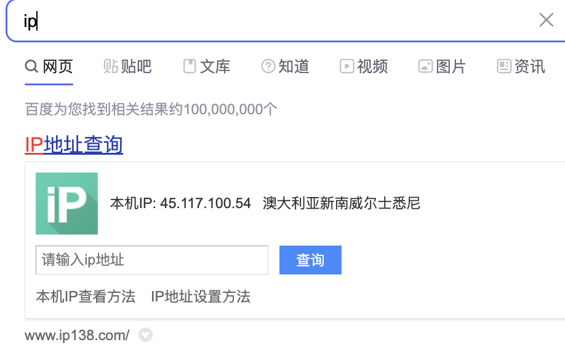Open the IP地址查询 result title link
The width and height of the screenshot is (565, 361).
(x=74, y=145)
